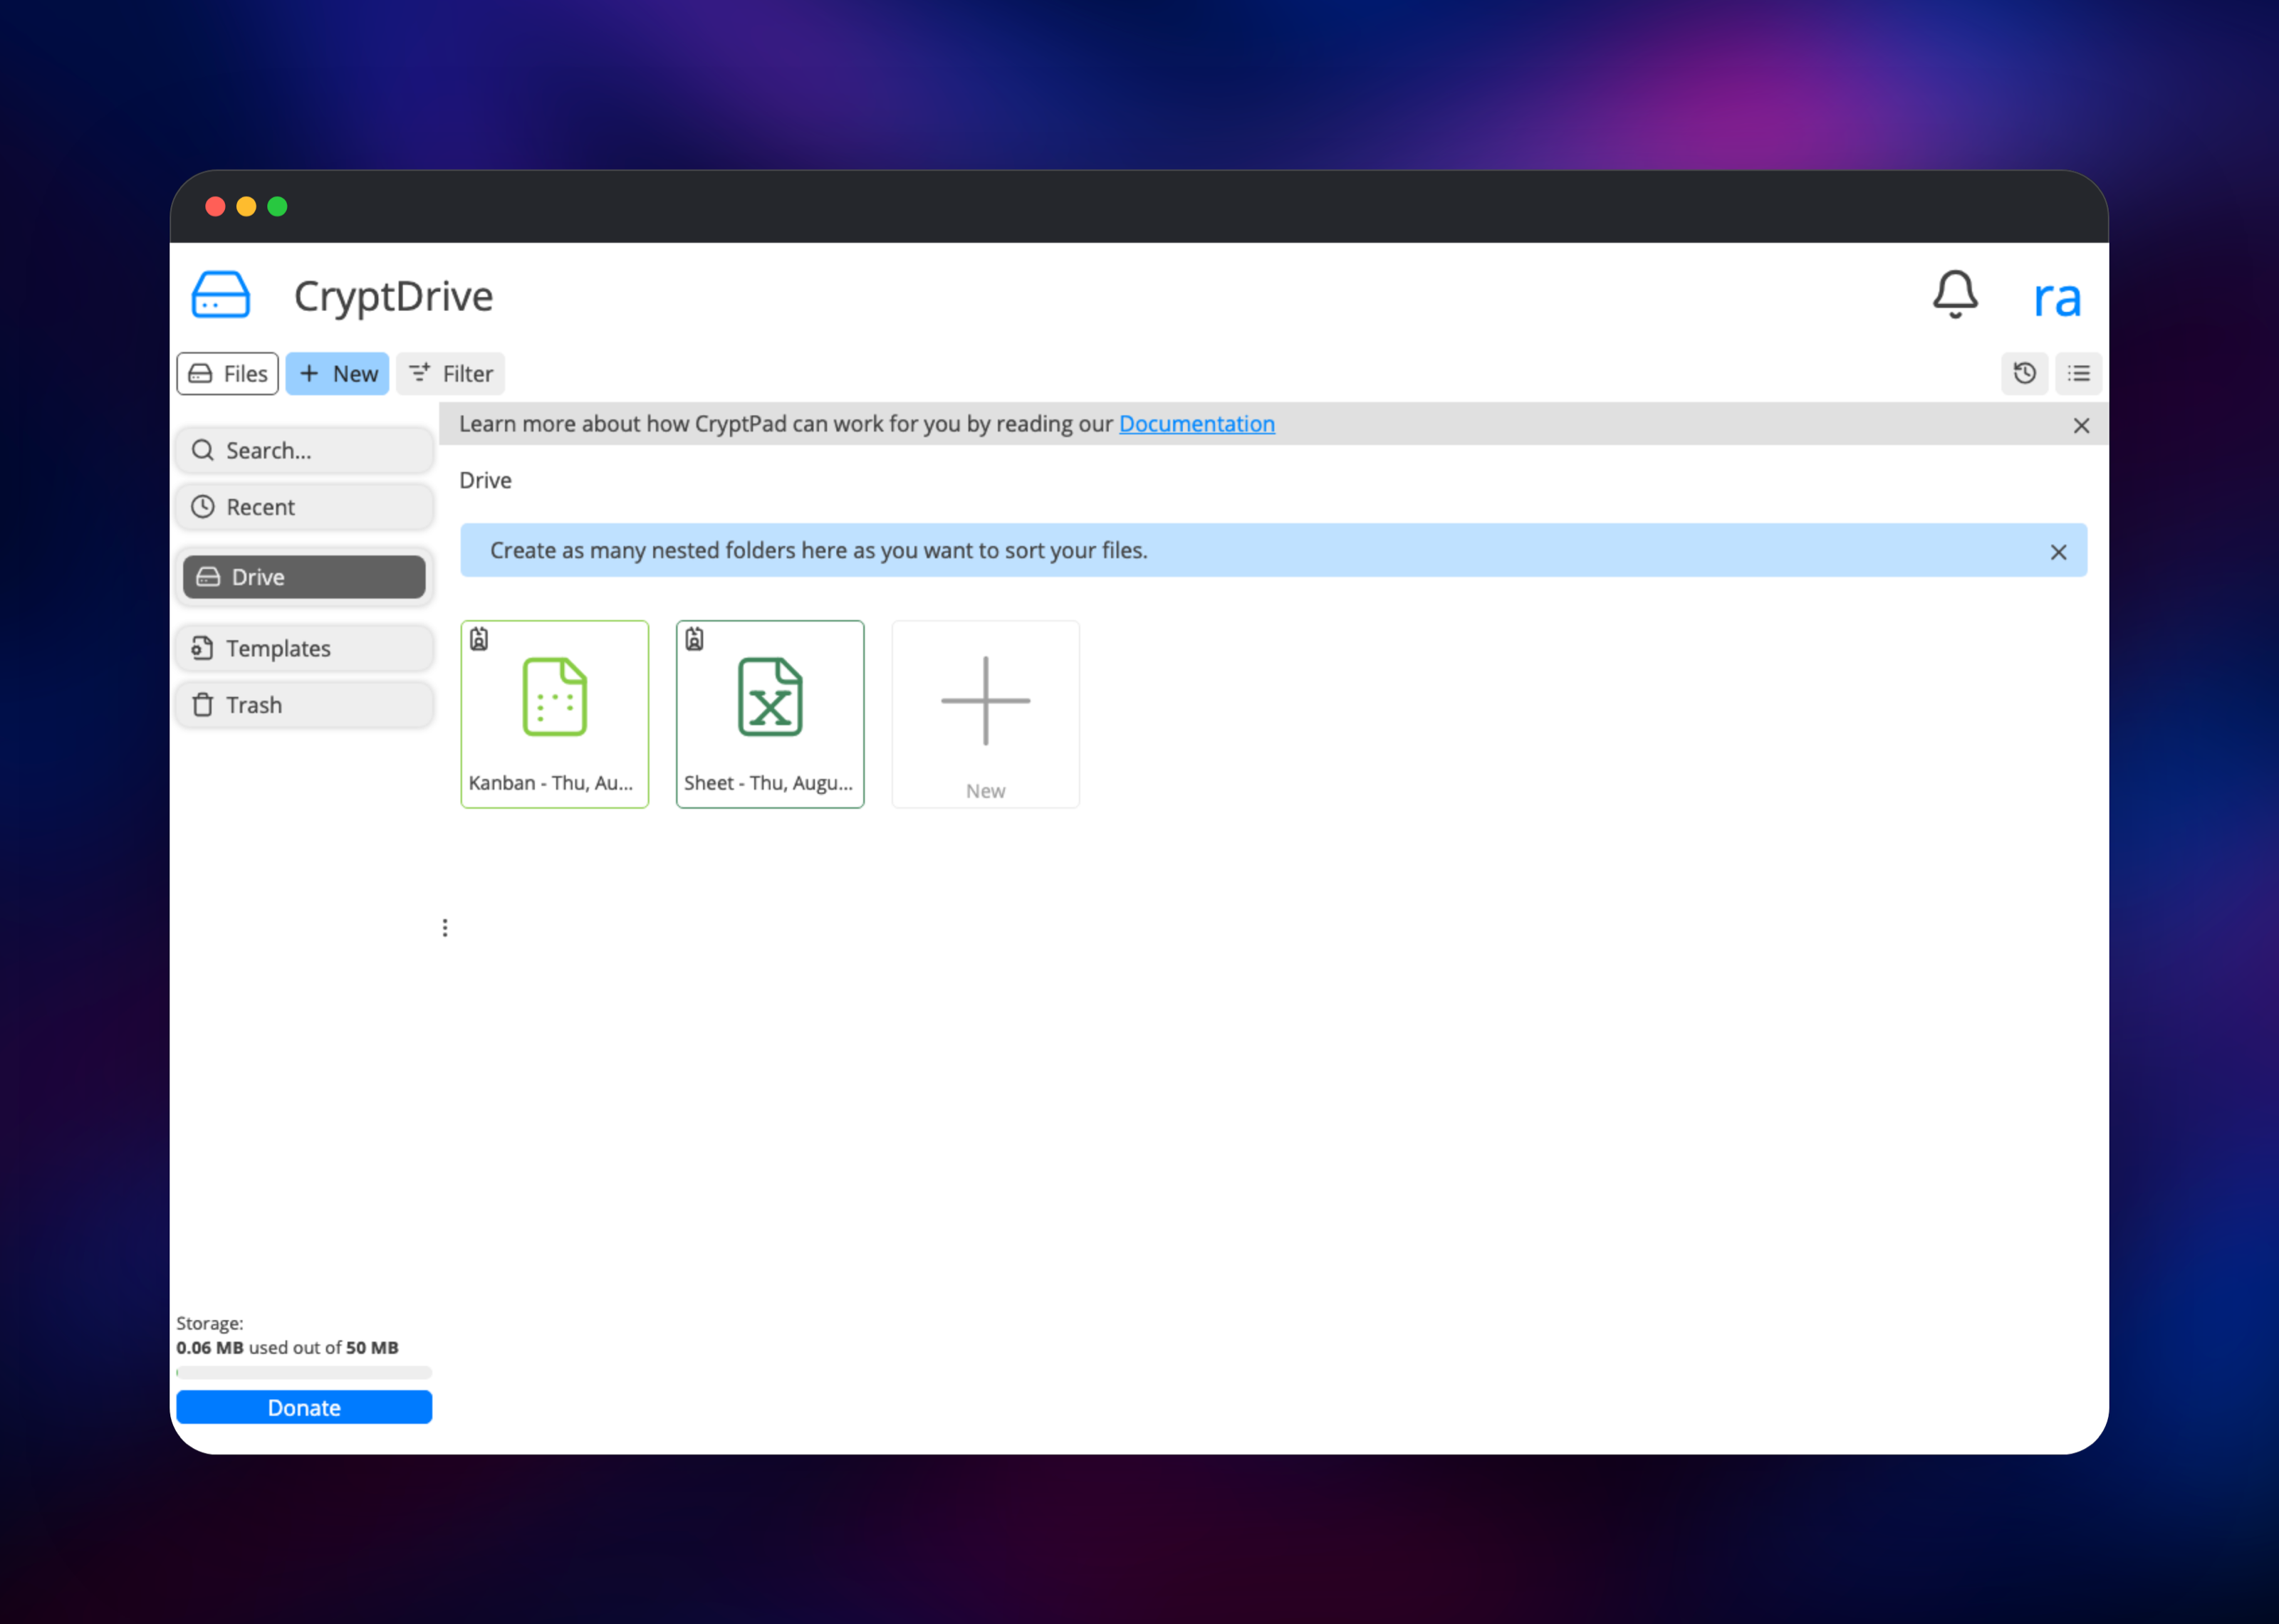The height and width of the screenshot is (1624, 2279).
Task: Open the notifications bell
Action: tap(1955, 295)
